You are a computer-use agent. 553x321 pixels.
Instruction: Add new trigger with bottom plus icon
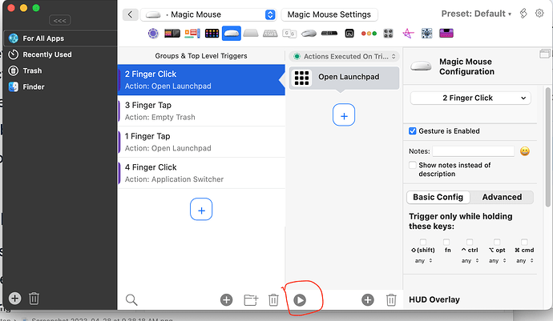227,300
